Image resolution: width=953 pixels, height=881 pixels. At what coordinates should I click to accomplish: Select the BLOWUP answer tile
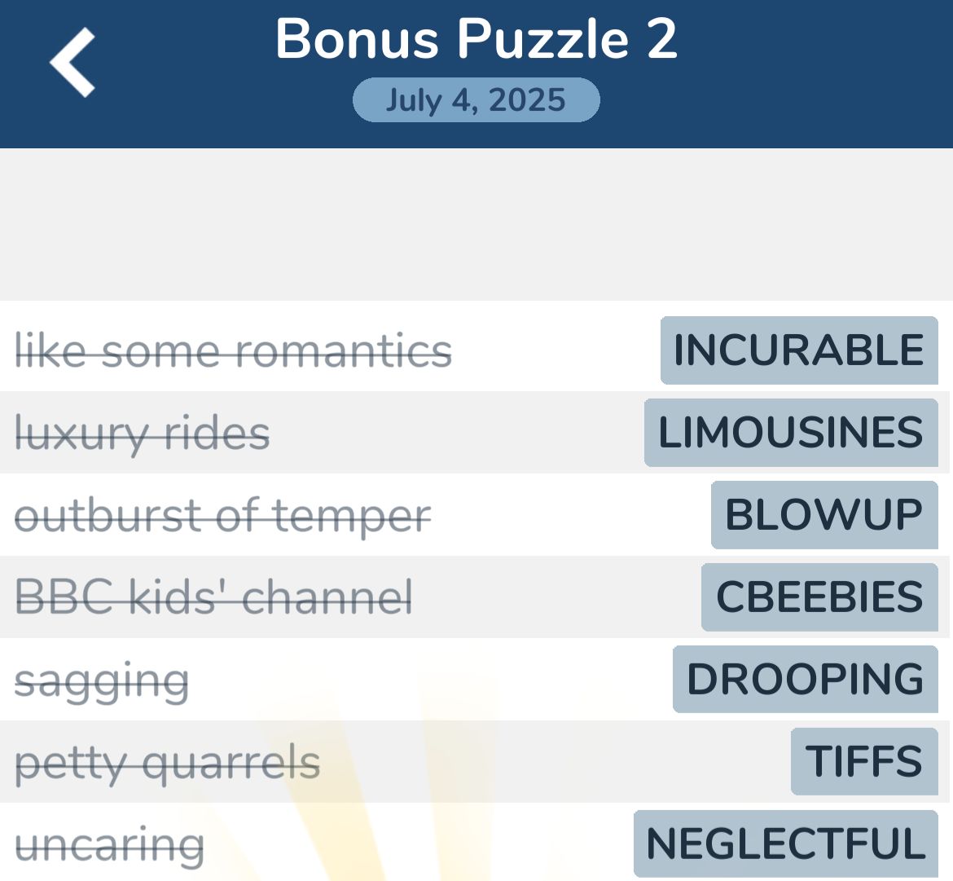point(823,514)
